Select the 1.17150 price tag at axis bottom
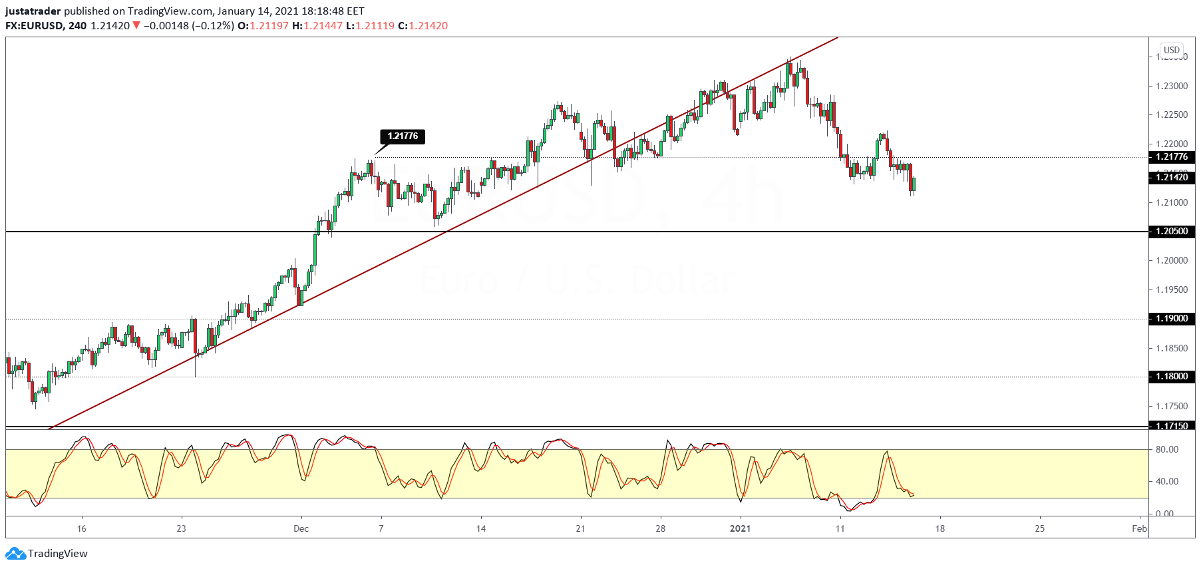Viewport: 1201px width, 569px height. 1171,425
